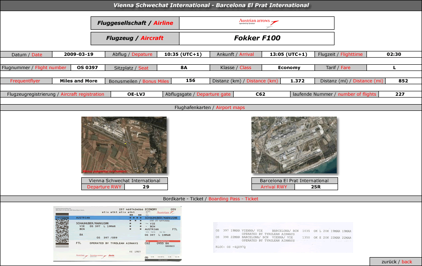
Task: Select departure gate value C62
Action: tap(260, 94)
